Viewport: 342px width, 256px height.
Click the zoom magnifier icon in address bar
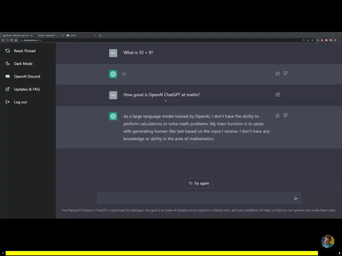tap(304, 40)
